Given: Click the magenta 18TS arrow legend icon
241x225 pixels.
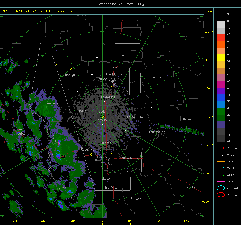Looking at the screenshot, I should click(x=221, y=182).
